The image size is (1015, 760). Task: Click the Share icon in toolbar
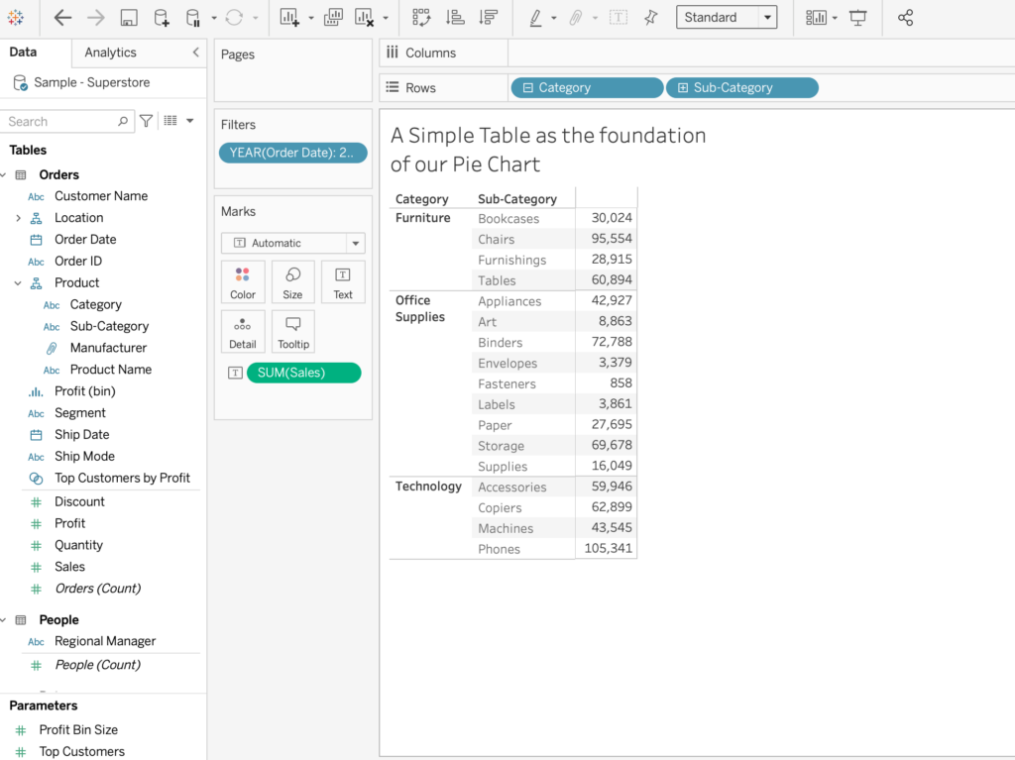(905, 18)
